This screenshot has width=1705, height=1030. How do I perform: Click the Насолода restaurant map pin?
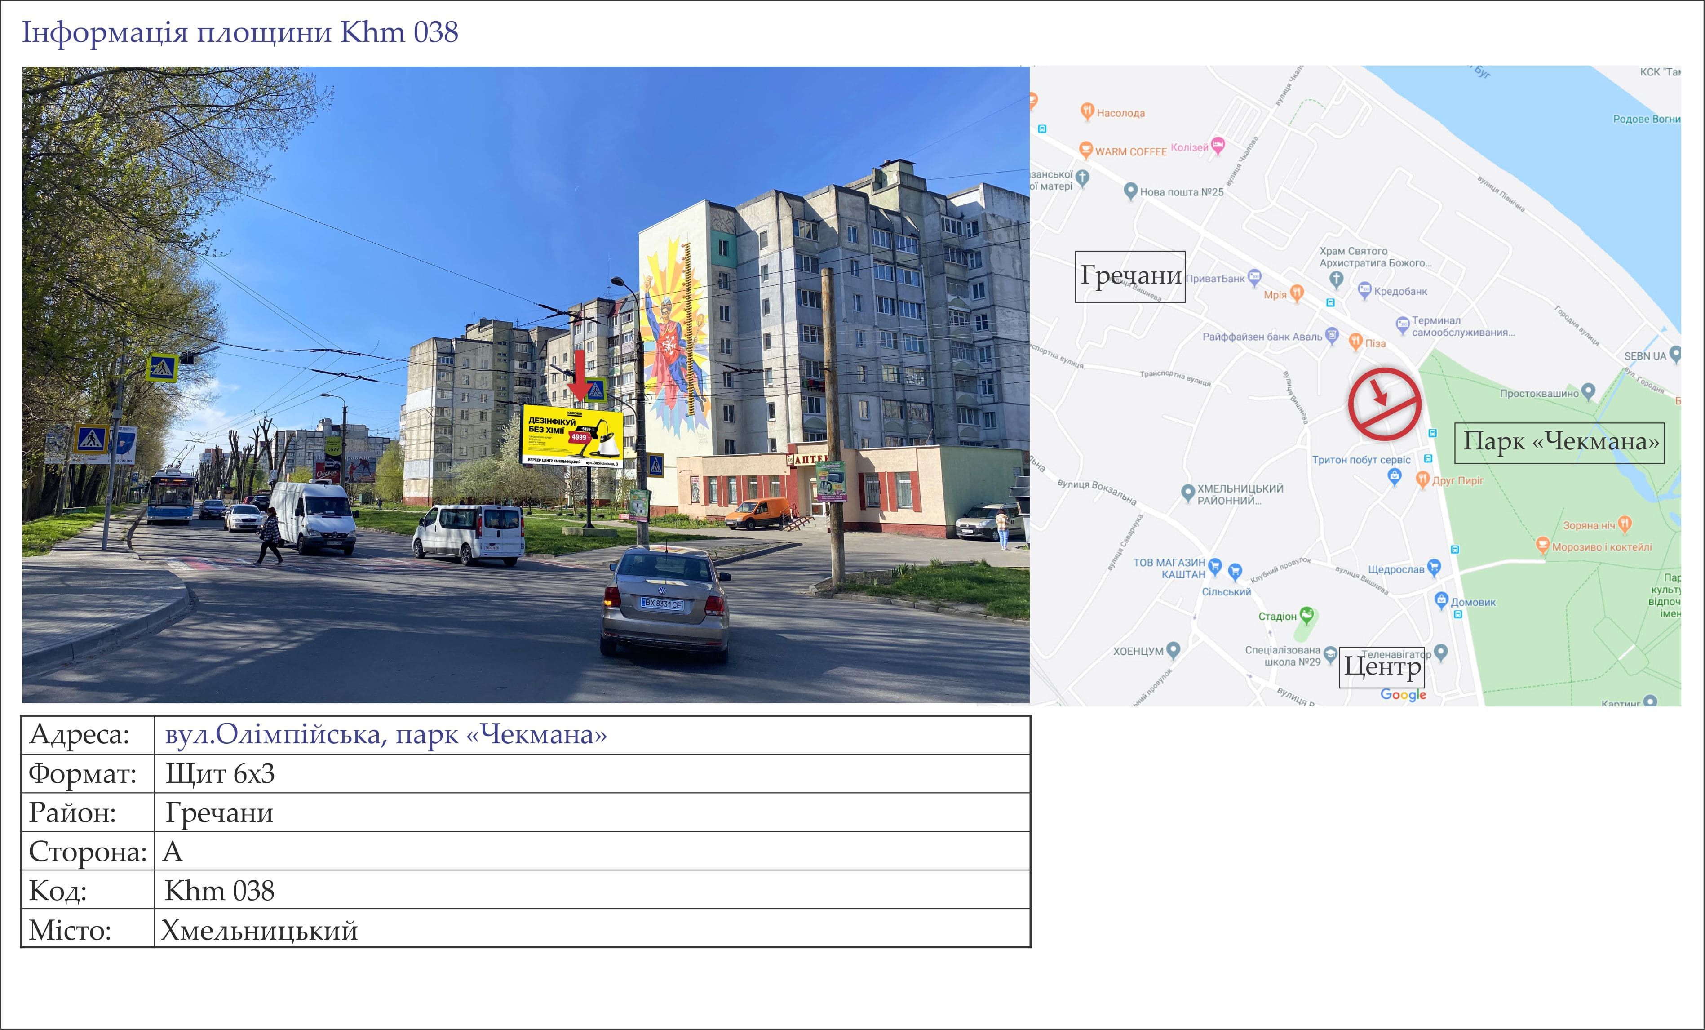tap(1087, 111)
